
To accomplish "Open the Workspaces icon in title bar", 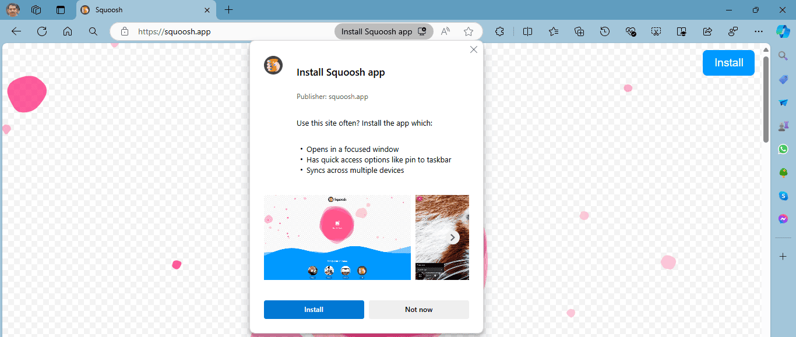I will [x=36, y=10].
